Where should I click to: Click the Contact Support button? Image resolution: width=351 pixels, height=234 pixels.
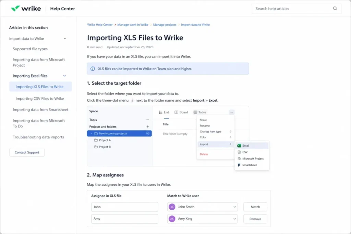(x=27, y=152)
